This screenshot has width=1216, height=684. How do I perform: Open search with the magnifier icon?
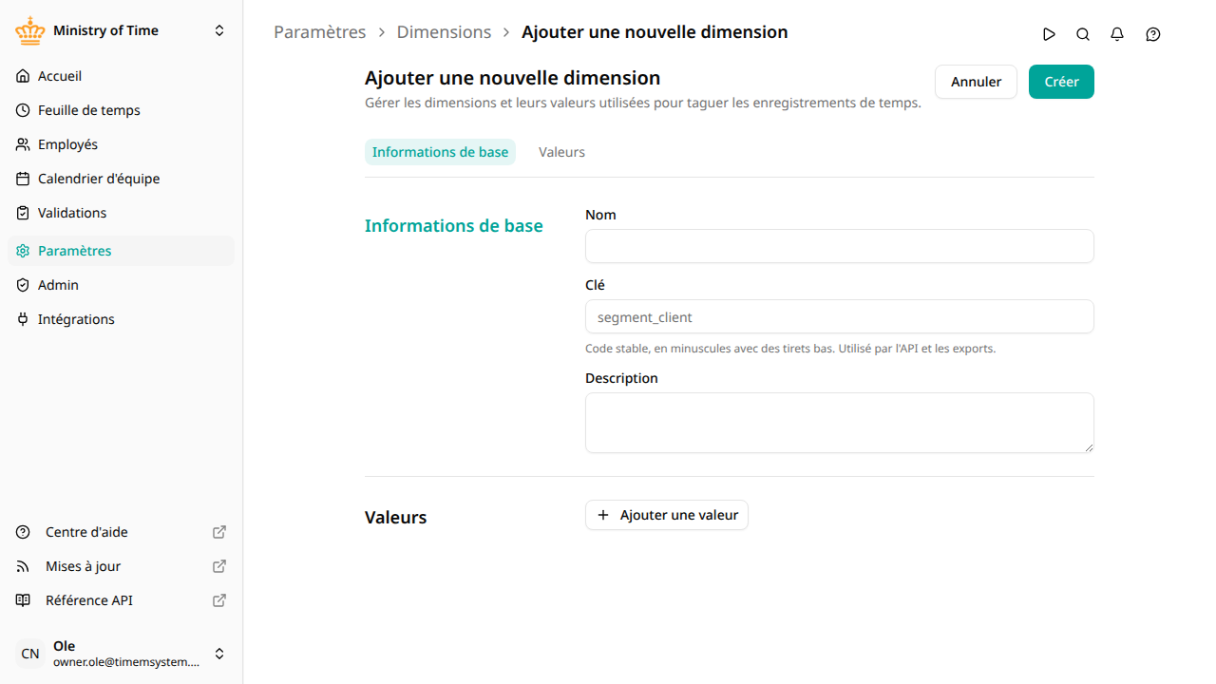[x=1083, y=34]
